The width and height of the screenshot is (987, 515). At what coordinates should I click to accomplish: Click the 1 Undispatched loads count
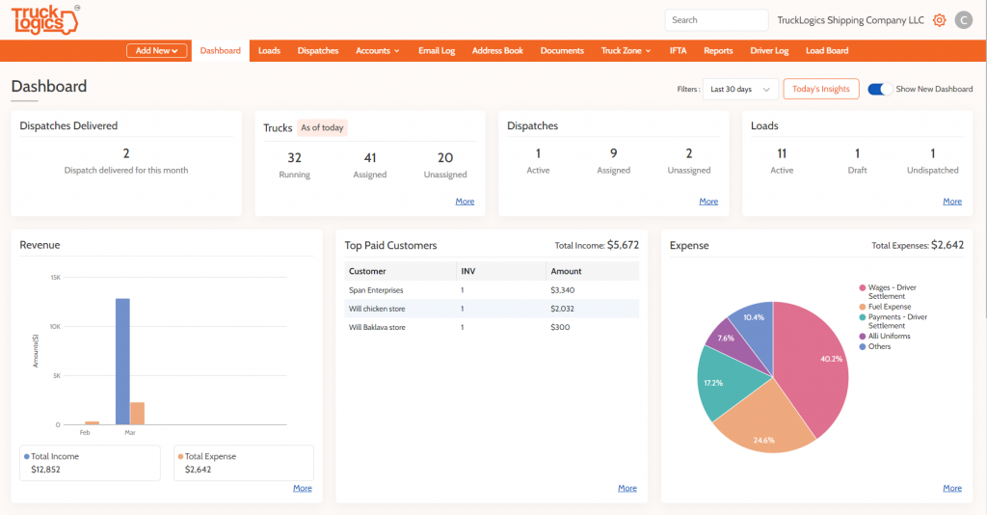(x=932, y=153)
